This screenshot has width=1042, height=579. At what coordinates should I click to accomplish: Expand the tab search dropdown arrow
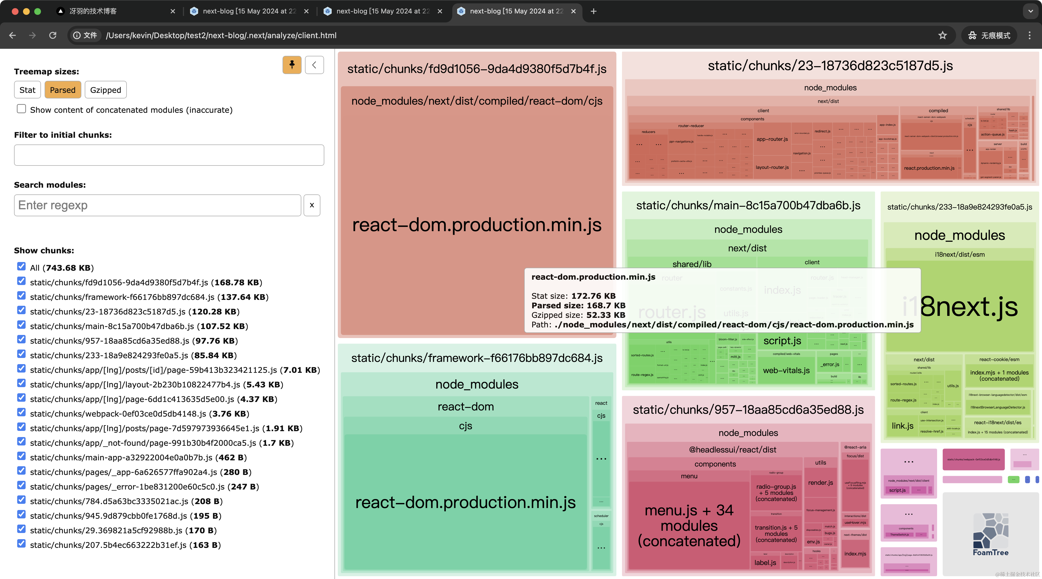pos(1030,11)
